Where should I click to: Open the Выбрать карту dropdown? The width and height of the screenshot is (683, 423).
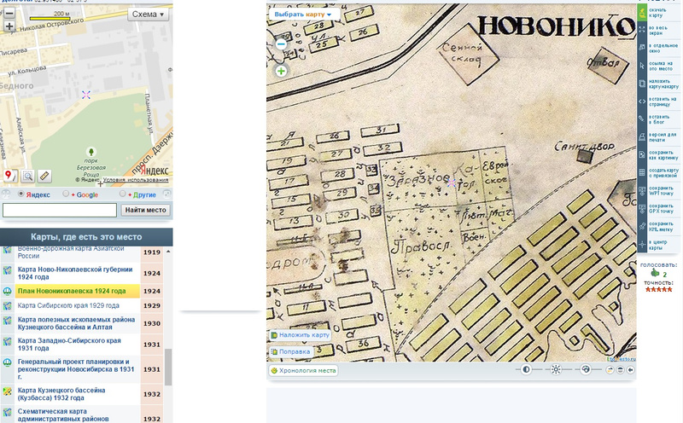(x=303, y=14)
